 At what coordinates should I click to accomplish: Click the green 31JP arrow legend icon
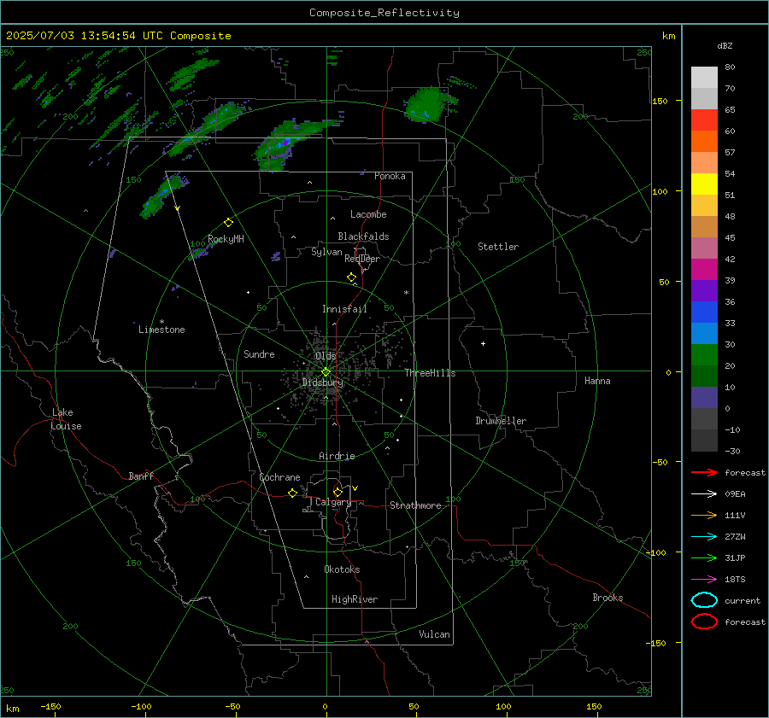(x=704, y=557)
